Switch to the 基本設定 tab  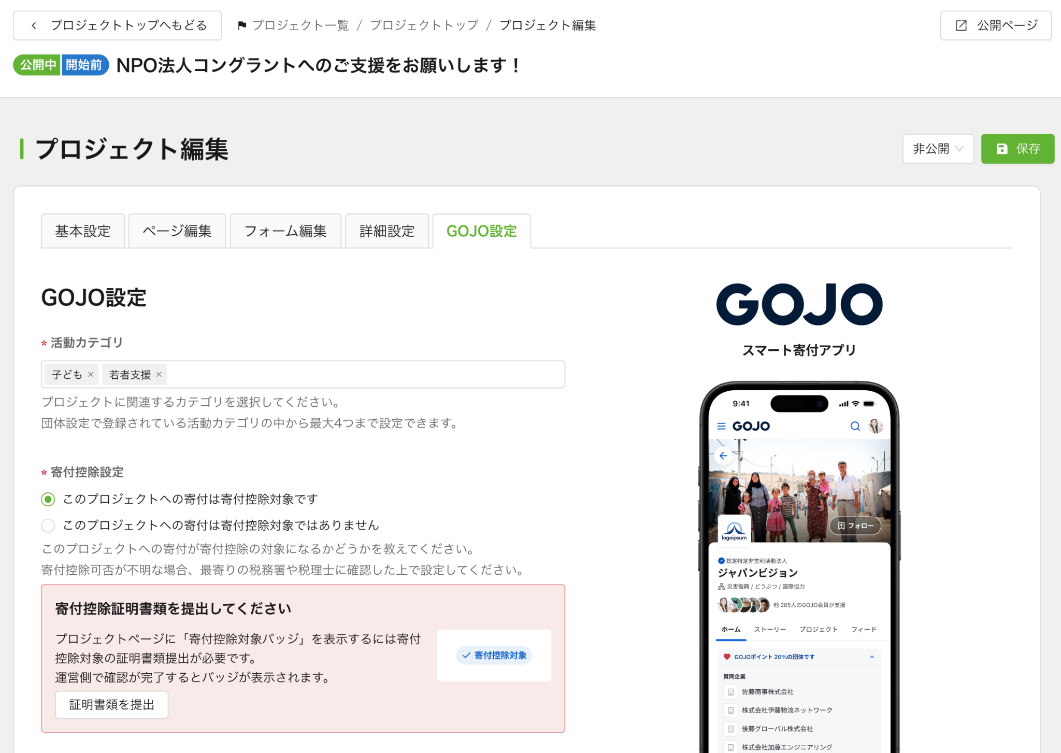click(83, 231)
